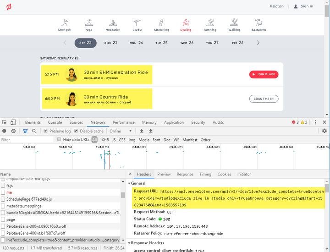Click the request list scrollbar thumb
Image resolution: width=330 pixels, height=252 pixels.
[123, 195]
